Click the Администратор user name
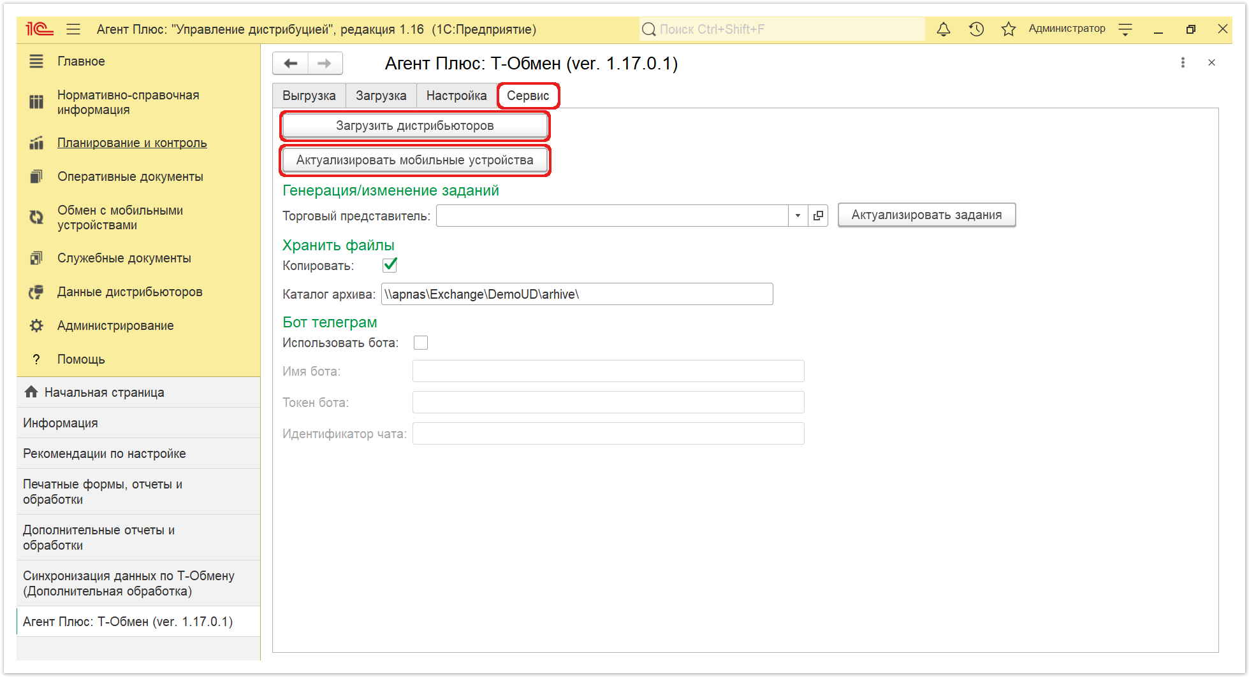Image resolution: width=1249 pixels, height=677 pixels. (1067, 29)
